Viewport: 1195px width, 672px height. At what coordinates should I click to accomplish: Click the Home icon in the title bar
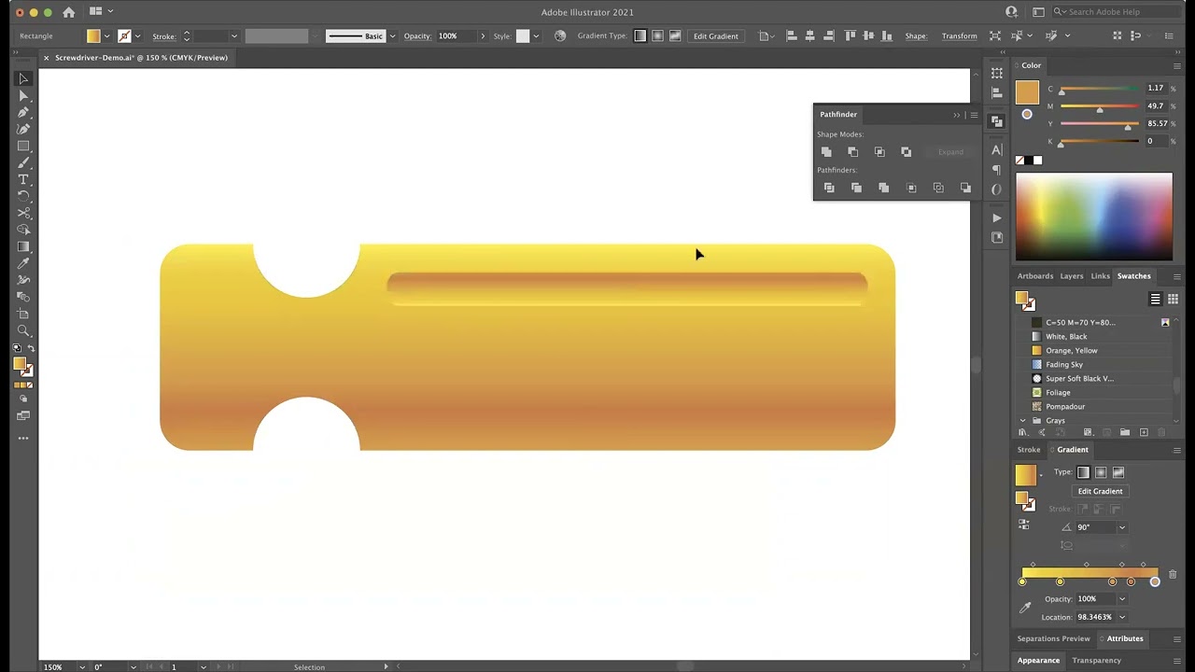[68, 12]
